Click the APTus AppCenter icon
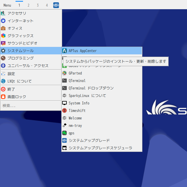The height and width of the screenshot is (187, 187). [x=64, y=51]
